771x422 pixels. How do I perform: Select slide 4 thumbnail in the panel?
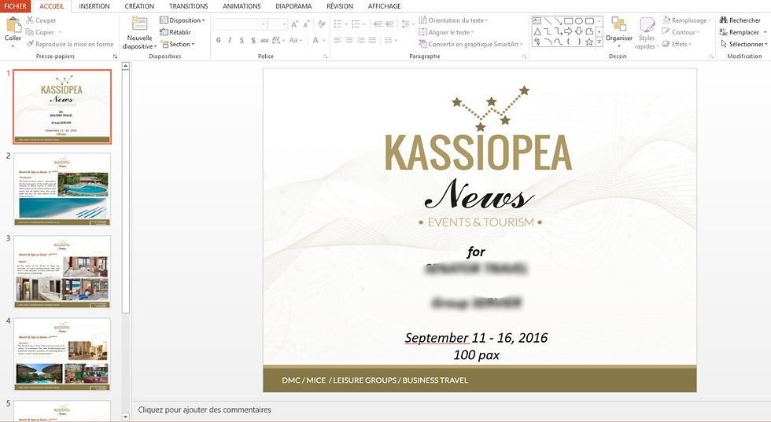tap(62, 354)
